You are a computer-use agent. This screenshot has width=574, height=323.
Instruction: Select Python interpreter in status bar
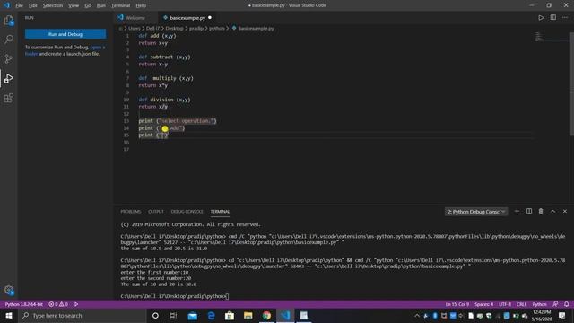[x=24, y=304]
